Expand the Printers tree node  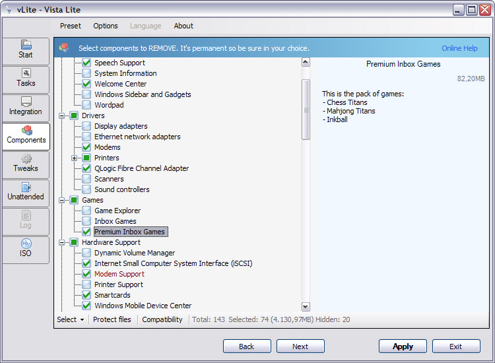click(x=74, y=158)
